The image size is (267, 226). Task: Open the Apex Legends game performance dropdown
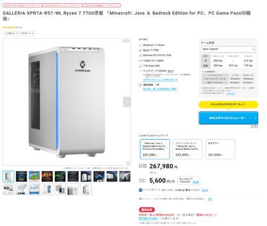pos(229,49)
